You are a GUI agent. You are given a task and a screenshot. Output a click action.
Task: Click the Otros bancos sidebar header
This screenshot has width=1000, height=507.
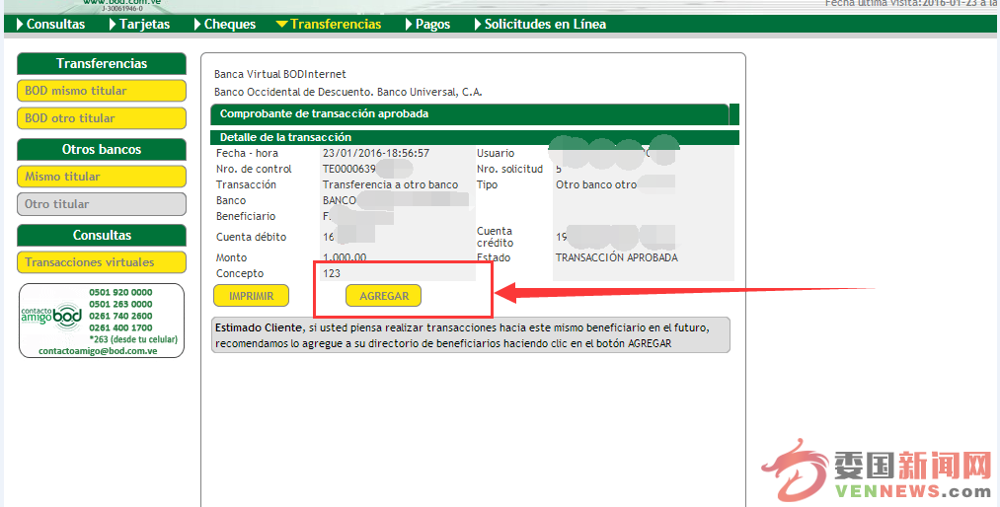102,149
